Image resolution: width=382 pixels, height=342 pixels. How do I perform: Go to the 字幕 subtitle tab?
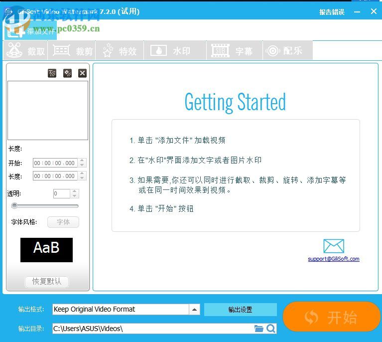(232, 51)
